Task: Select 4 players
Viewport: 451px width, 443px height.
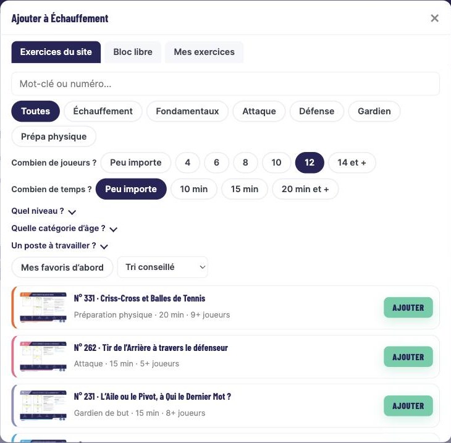Action: [188, 162]
